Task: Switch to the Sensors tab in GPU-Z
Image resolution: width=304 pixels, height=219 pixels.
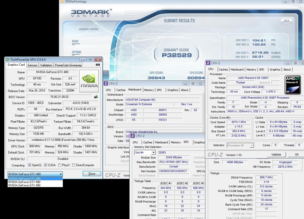Action: [x=32, y=65]
